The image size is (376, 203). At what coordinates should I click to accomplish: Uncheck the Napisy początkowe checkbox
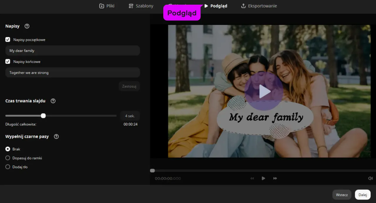[x=8, y=40]
